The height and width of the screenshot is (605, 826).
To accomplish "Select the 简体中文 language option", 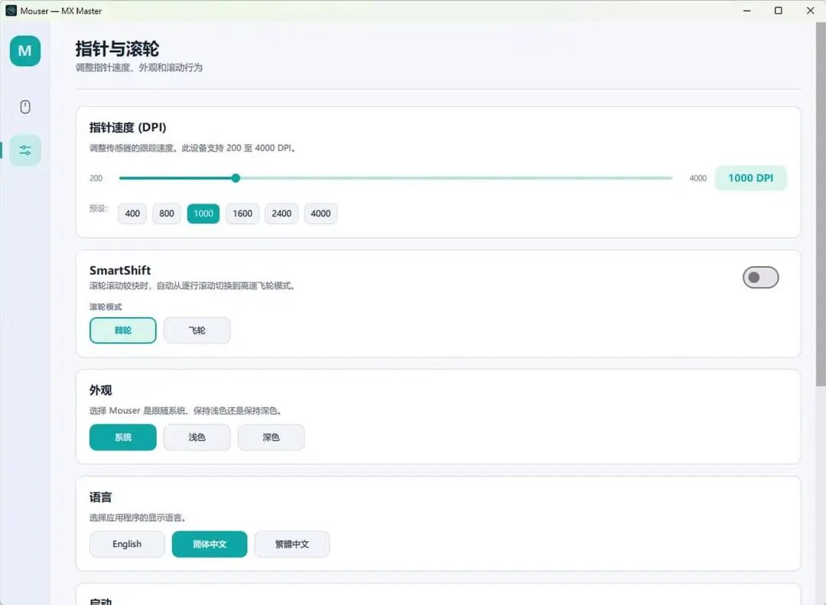I will pyautogui.click(x=209, y=544).
